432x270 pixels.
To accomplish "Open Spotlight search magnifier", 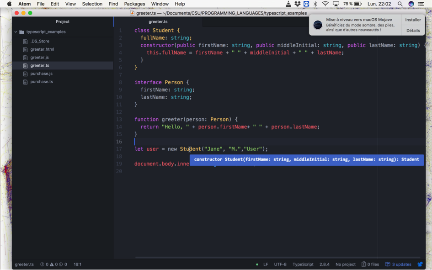I will (400, 4).
